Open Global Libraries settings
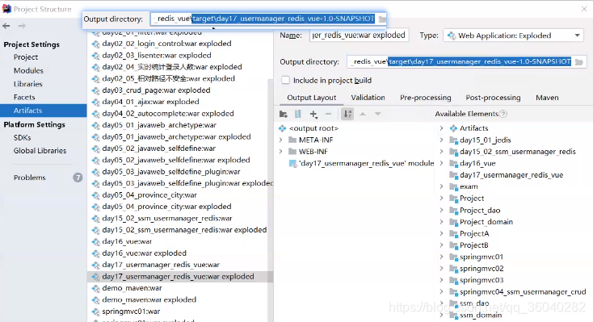Image resolution: width=593 pixels, height=322 pixels. click(40, 150)
